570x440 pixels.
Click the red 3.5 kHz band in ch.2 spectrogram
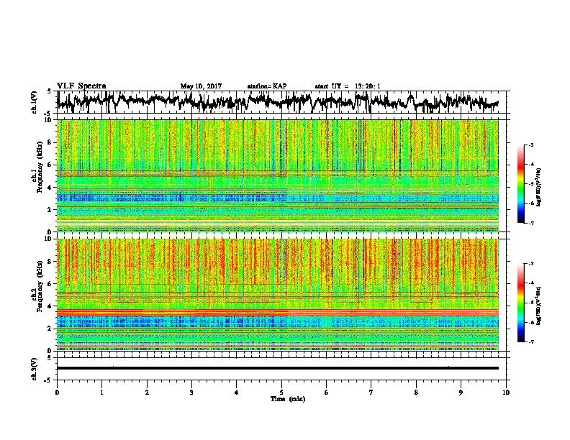click(x=278, y=313)
